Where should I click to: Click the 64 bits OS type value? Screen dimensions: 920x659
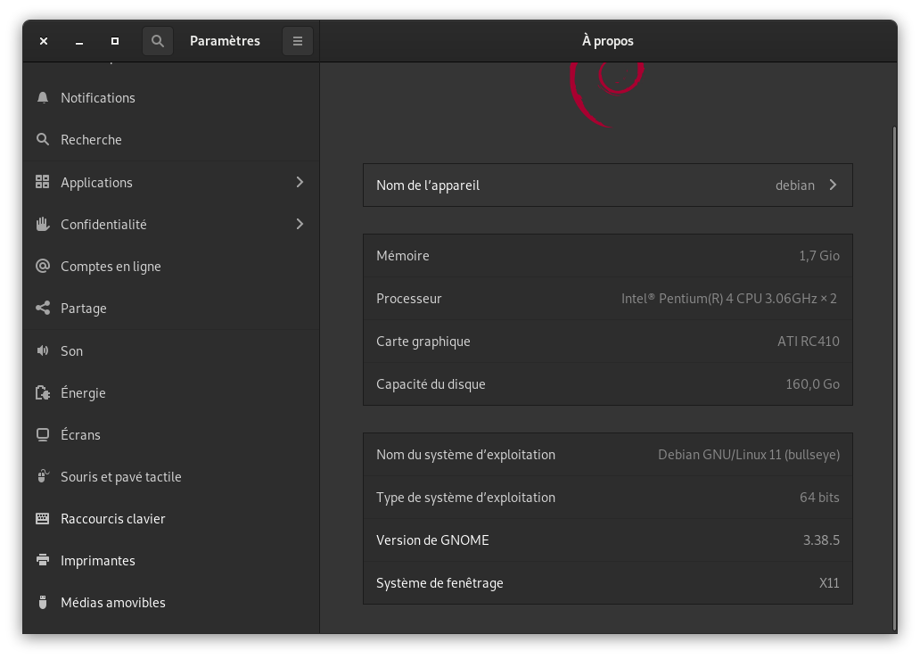[819, 498]
